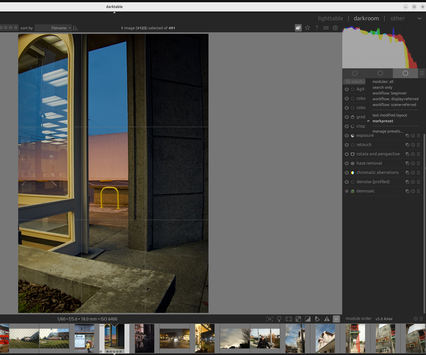Open 'manage presets...' entry
The width and height of the screenshot is (426, 355).
click(388, 131)
